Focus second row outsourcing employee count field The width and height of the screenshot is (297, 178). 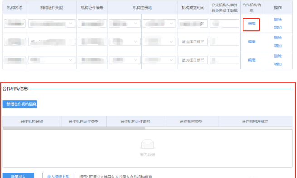[x=224, y=42]
